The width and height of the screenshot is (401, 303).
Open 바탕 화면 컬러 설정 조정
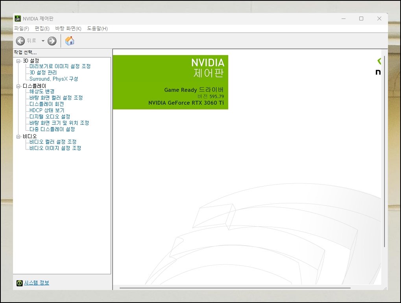(56, 98)
